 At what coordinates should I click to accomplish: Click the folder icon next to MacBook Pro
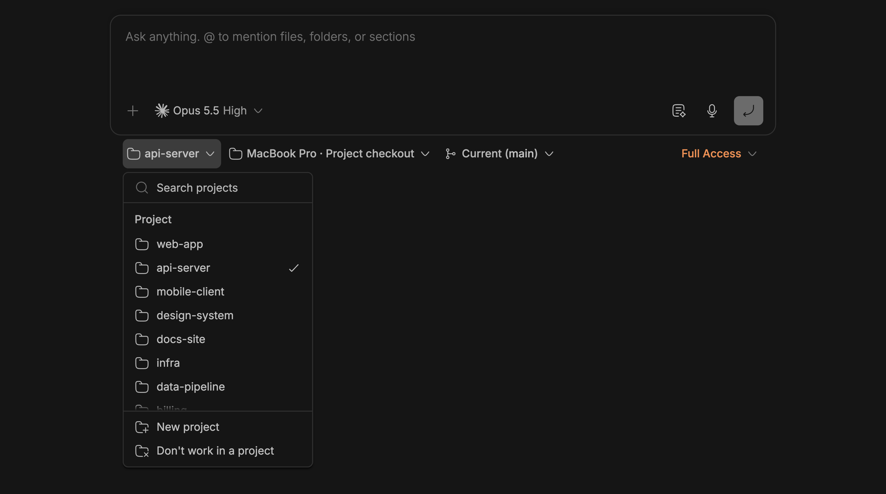click(236, 154)
